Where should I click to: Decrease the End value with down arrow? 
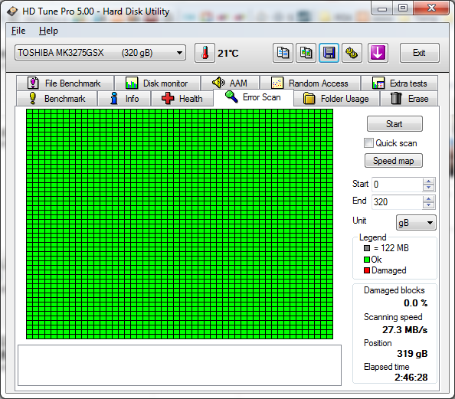tap(429, 205)
